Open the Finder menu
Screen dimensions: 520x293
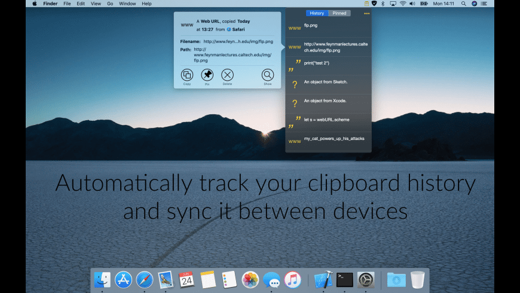(x=50, y=4)
